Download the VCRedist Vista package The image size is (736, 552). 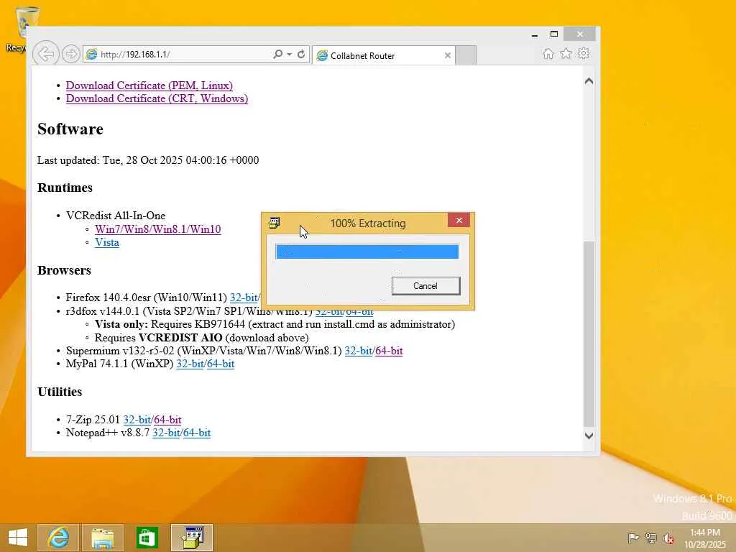pyautogui.click(x=107, y=242)
